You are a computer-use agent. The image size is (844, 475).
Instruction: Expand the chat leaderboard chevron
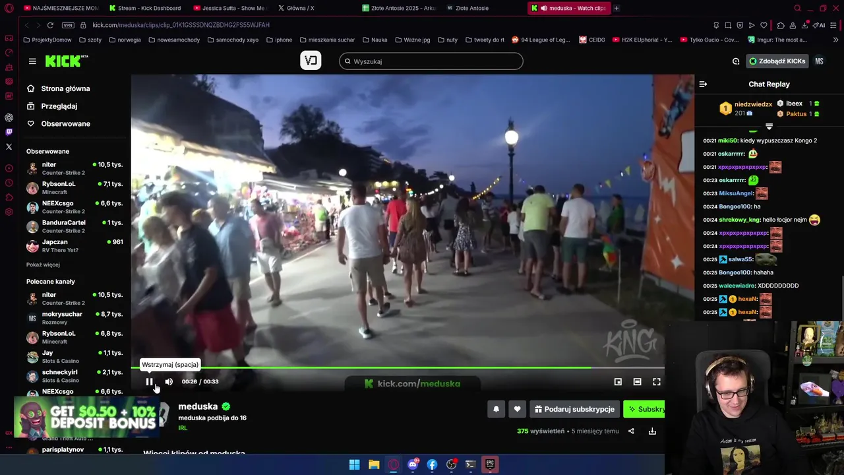[769, 127]
